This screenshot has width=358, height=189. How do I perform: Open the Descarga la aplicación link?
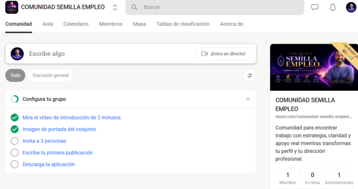[49, 164]
